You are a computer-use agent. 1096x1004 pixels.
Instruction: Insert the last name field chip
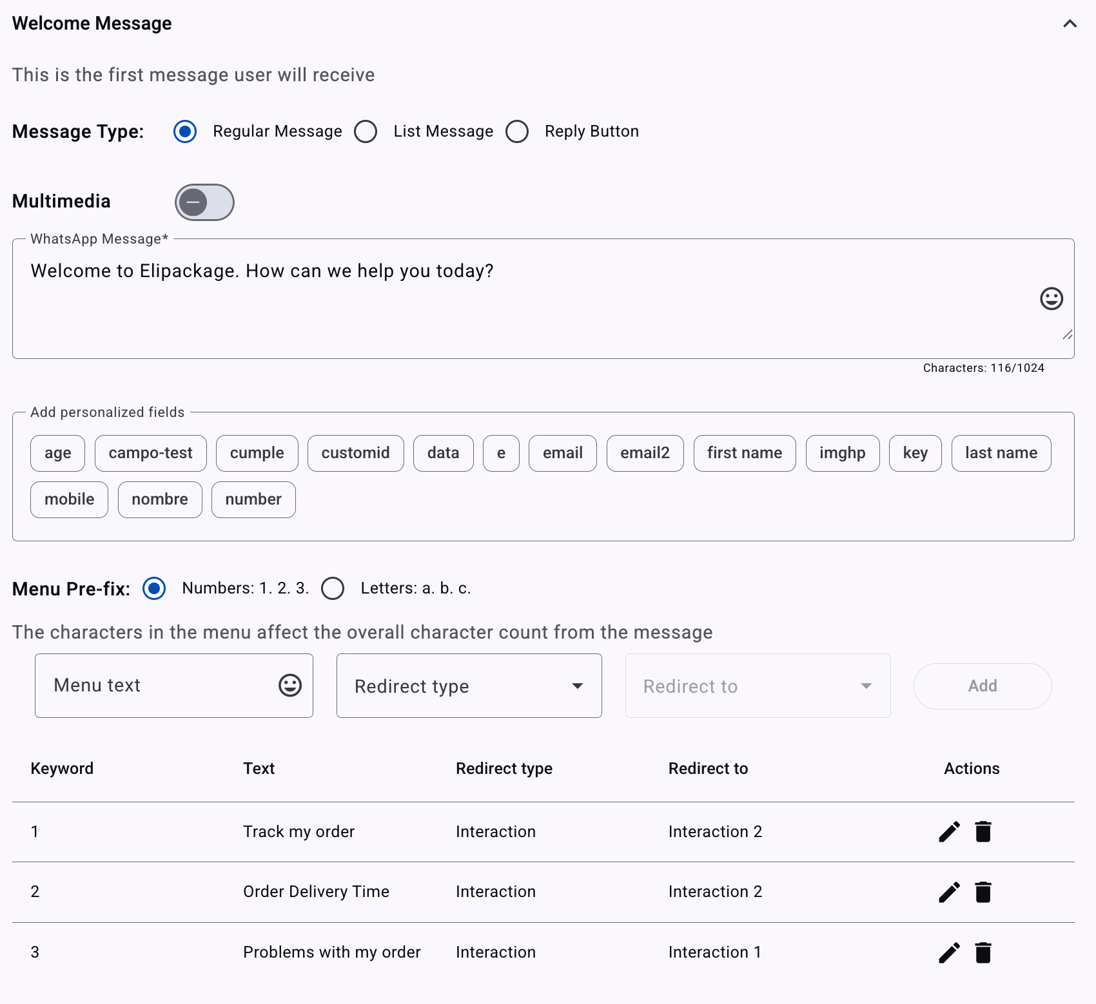click(x=1001, y=454)
